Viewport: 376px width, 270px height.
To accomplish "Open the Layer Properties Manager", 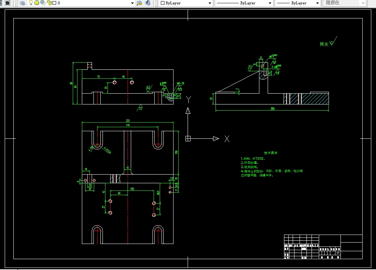I will pyautogui.click(x=22, y=3).
